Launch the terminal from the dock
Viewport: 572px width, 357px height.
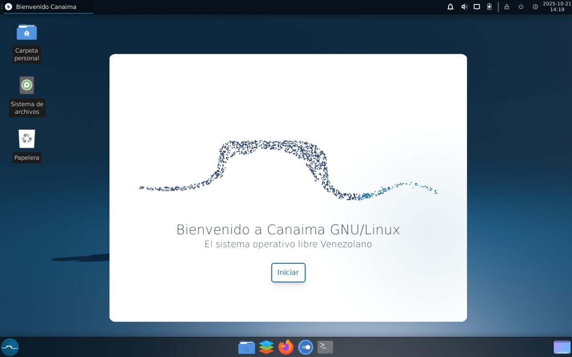coord(325,347)
